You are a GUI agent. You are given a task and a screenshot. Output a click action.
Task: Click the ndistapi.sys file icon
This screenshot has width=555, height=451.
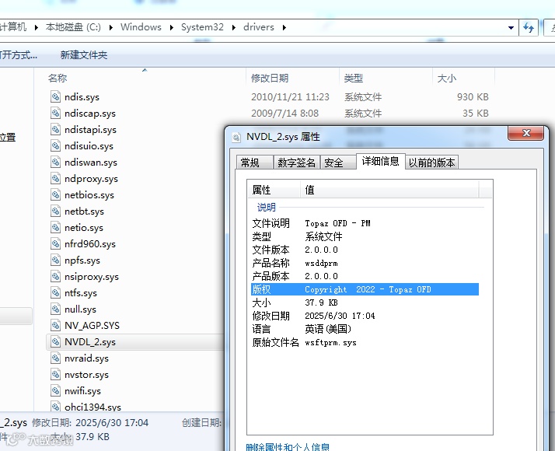(x=55, y=129)
